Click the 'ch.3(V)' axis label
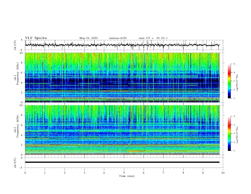Image resolution: width=251 pixels, height=194 pixels. click(15, 163)
